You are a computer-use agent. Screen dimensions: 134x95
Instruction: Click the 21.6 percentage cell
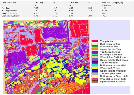point(55,13)
